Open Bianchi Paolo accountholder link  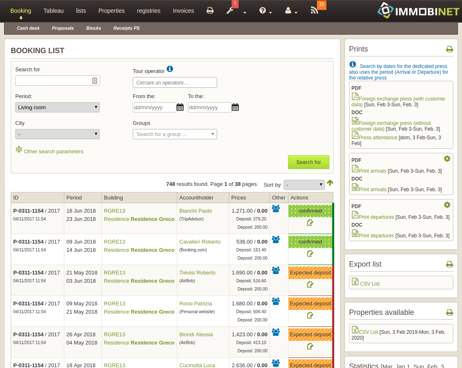(196, 211)
